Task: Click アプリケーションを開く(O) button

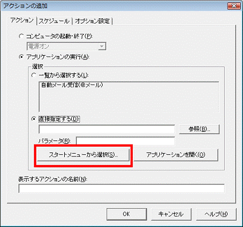Action: click(176, 155)
